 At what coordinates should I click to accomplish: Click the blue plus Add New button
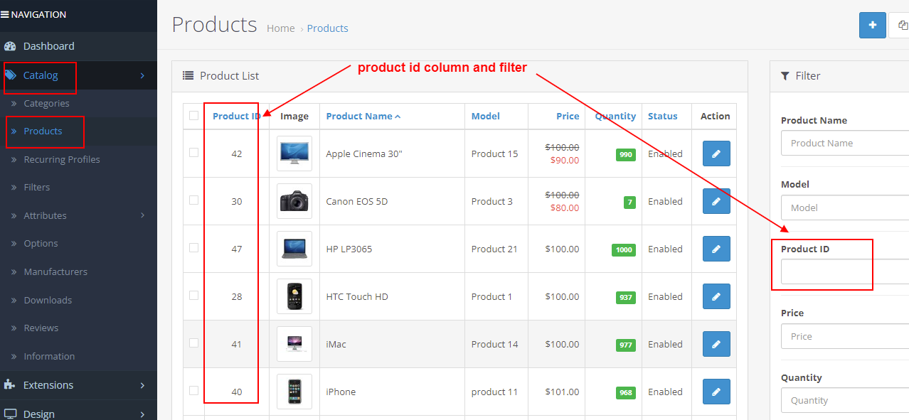tap(872, 25)
